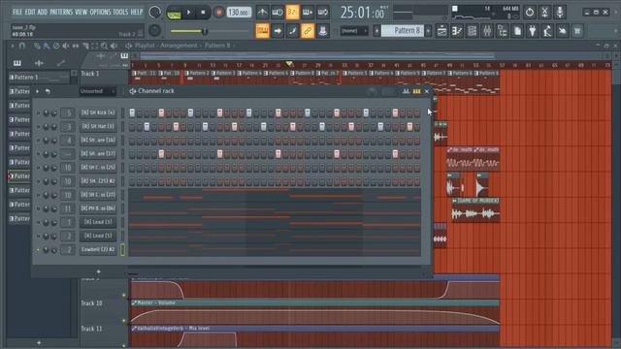Toggle the multilink to controllers icon
621x349 pixels.
click(x=323, y=31)
